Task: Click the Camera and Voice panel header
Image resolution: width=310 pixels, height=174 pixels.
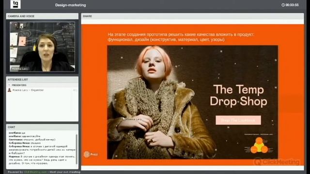Action: click(42, 16)
